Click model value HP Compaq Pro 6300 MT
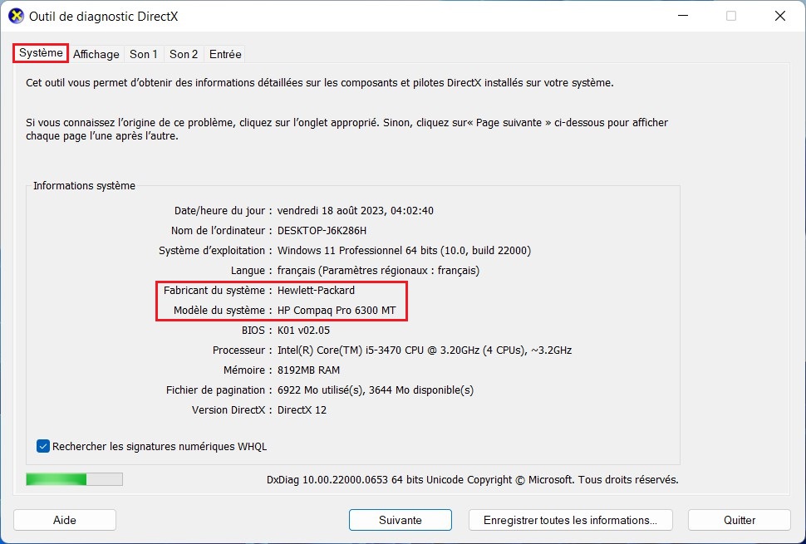This screenshot has width=806, height=544. coord(337,311)
